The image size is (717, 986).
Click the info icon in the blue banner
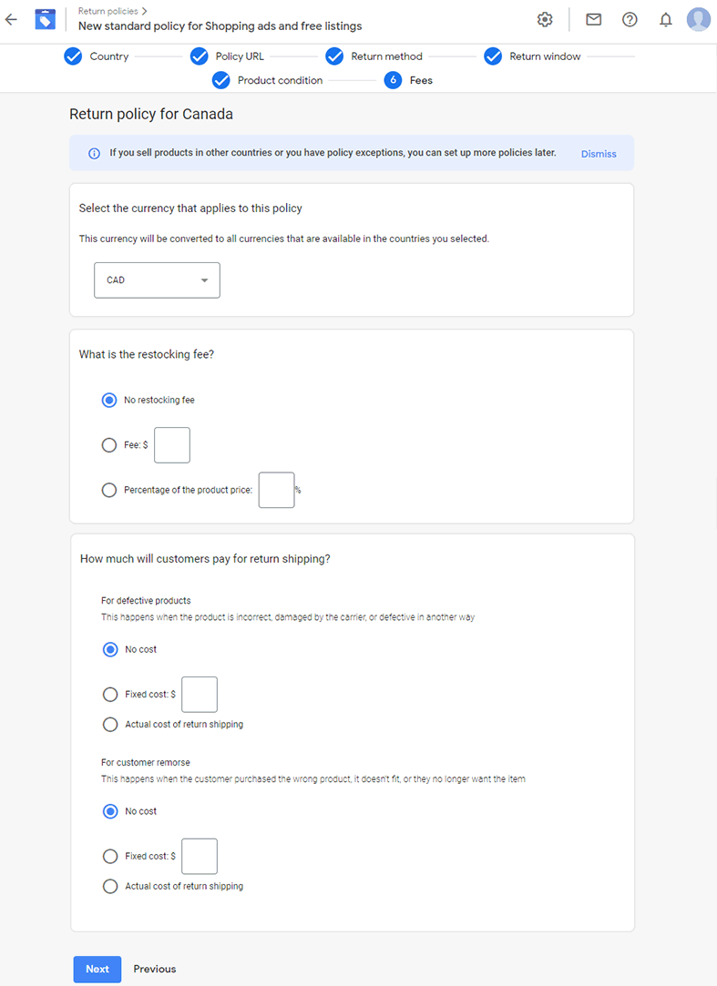(x=94, y=154)
